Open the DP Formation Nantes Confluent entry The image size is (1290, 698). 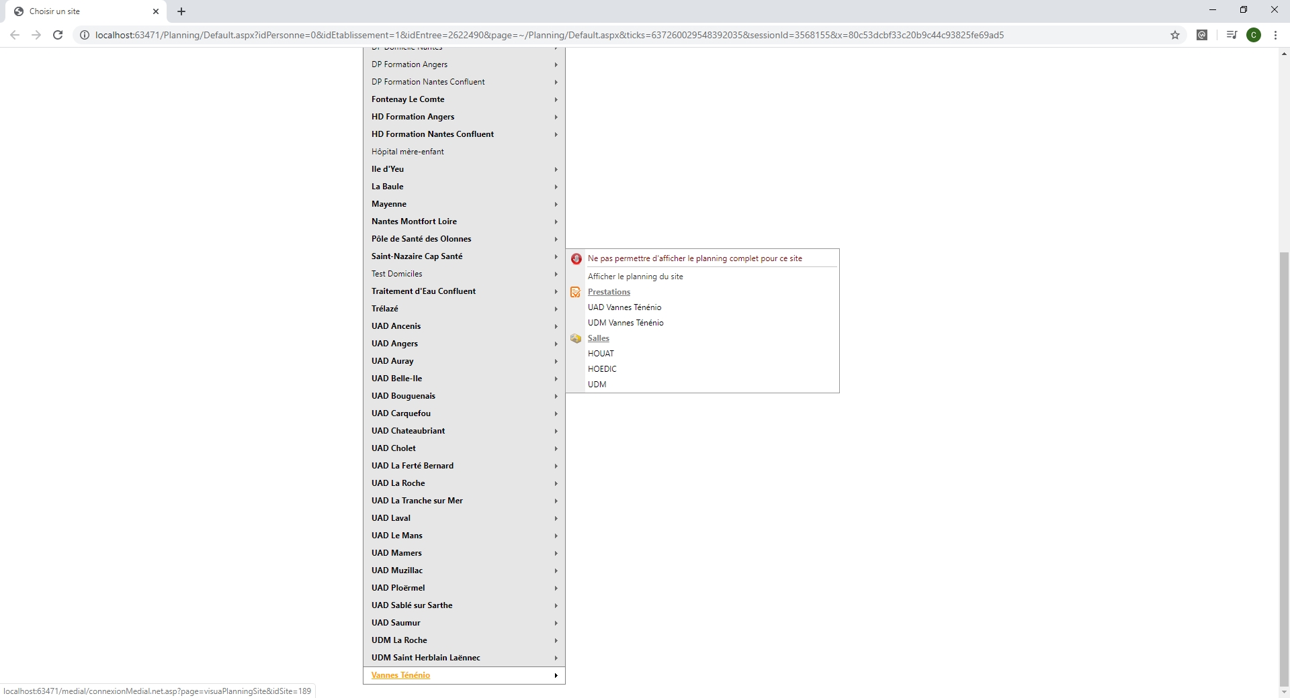click(428, 82)
